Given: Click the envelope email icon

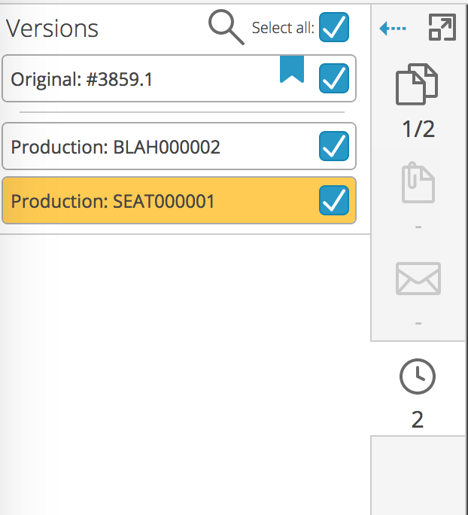Looking at the screenshot, I should 418,279.
